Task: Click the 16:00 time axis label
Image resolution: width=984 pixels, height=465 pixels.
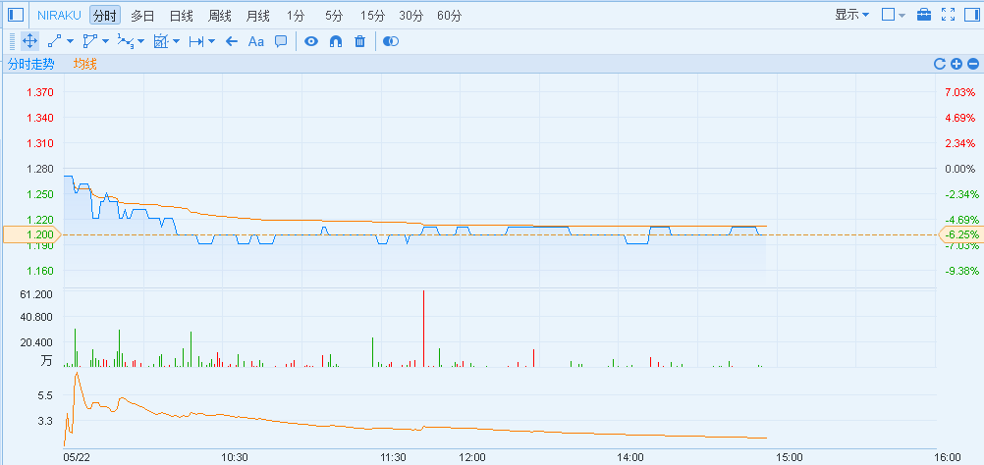Action: 947,457
